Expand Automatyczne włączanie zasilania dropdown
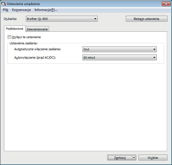 [x=119, y=49]
